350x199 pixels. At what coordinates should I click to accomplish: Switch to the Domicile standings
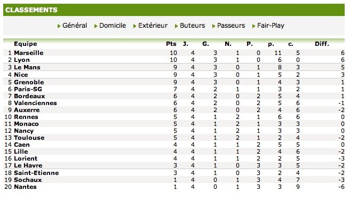click(113, 26)
